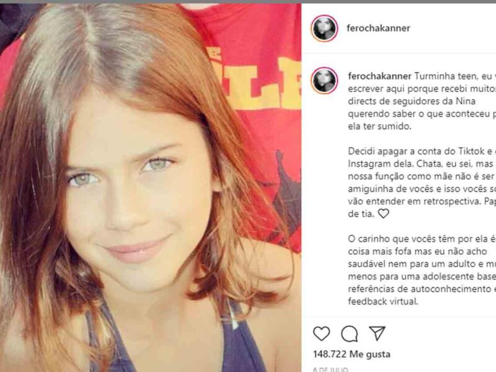View who liked via "148.722 Me gusta"
The width and height of the screenshot is (496, 372).
[x=352, y=354]
